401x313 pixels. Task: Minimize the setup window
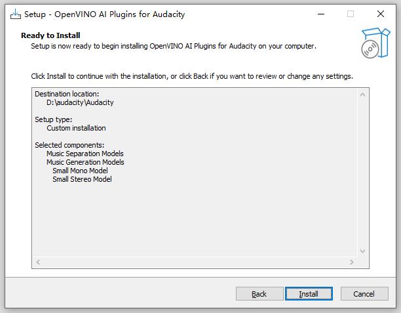click(x=321, y=14)
